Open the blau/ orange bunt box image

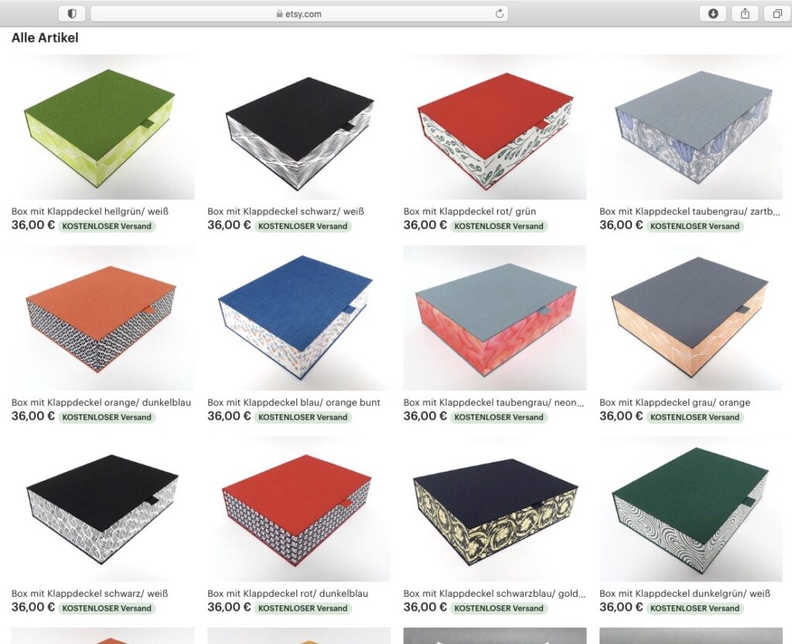pos(299,318)
